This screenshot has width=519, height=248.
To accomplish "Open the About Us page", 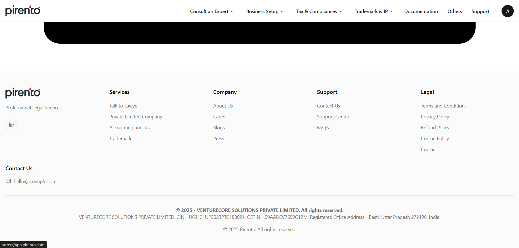I will point(223,106).
